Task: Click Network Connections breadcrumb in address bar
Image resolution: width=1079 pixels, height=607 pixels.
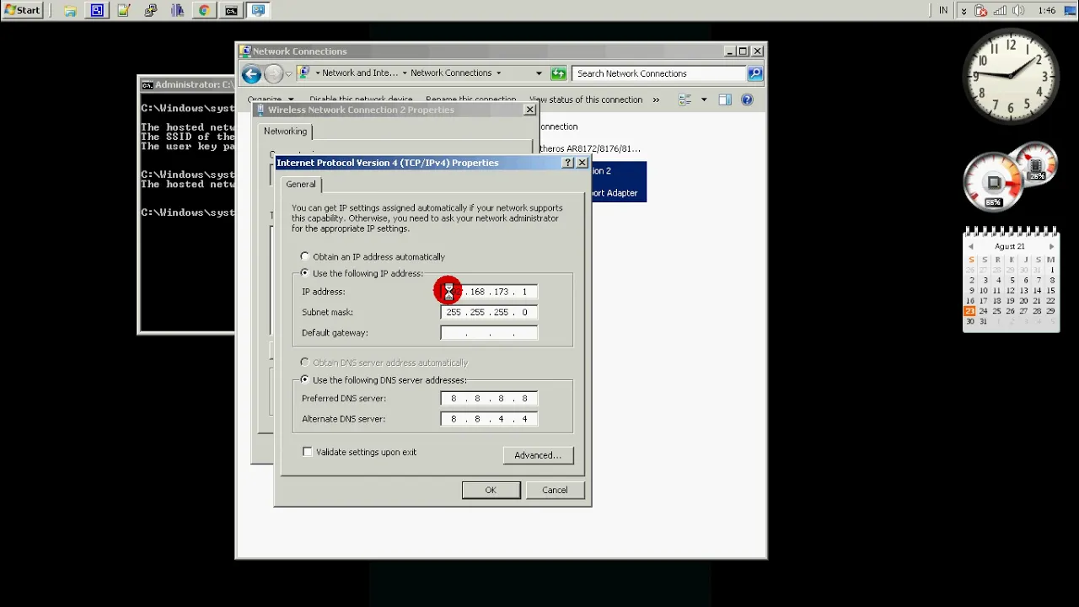Action: coord(451,73)
